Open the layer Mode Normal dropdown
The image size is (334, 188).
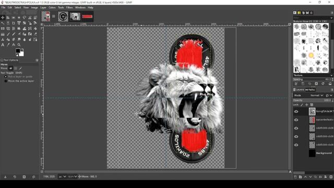click(317, 95)
